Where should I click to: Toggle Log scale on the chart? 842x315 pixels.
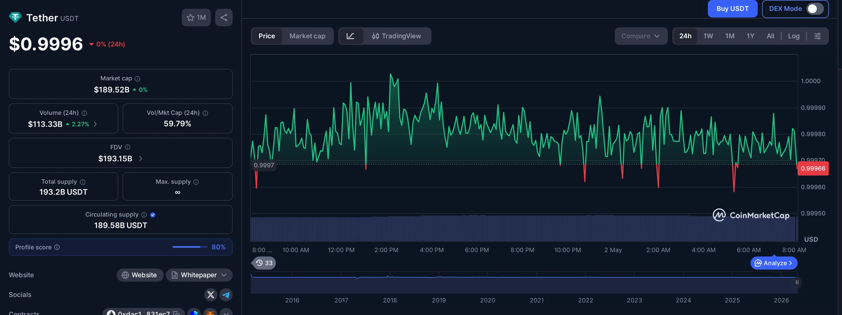794,36
